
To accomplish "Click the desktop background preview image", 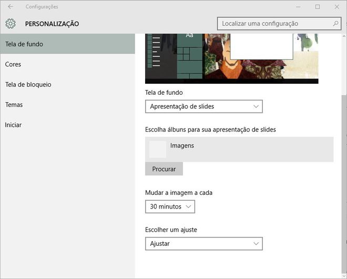I will [232, 59].
